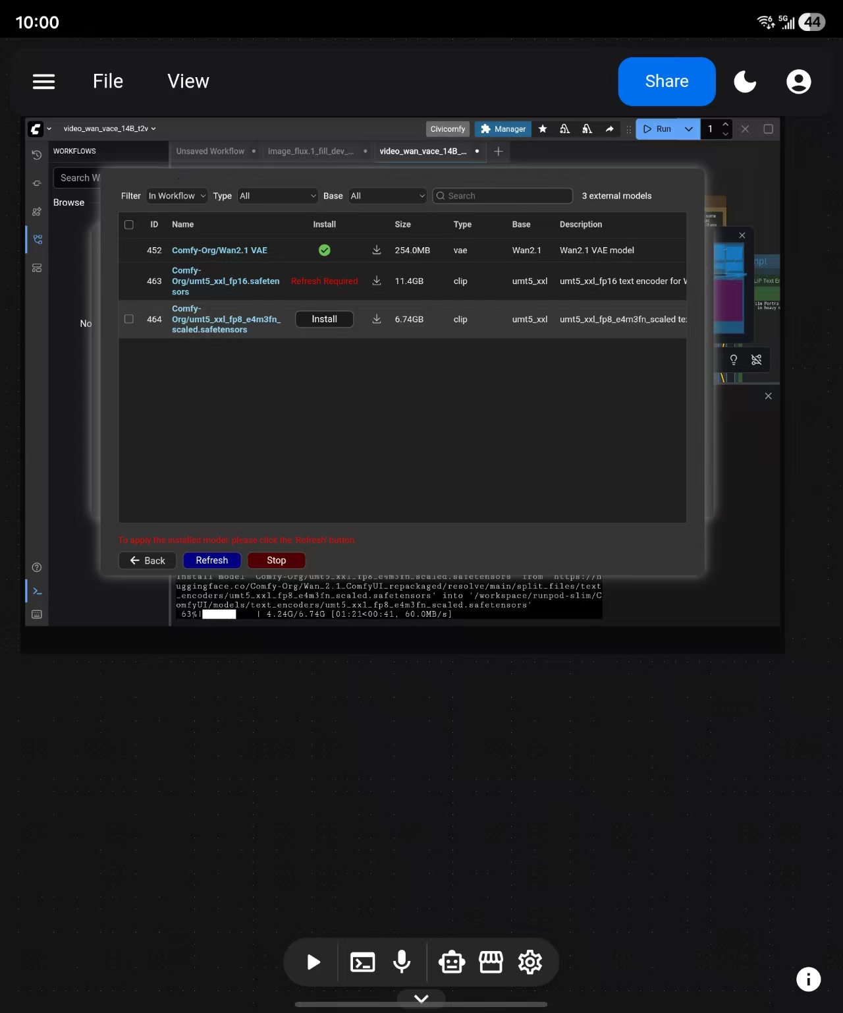Click download icon for Wan2.1 VAE row

(377, 250)
